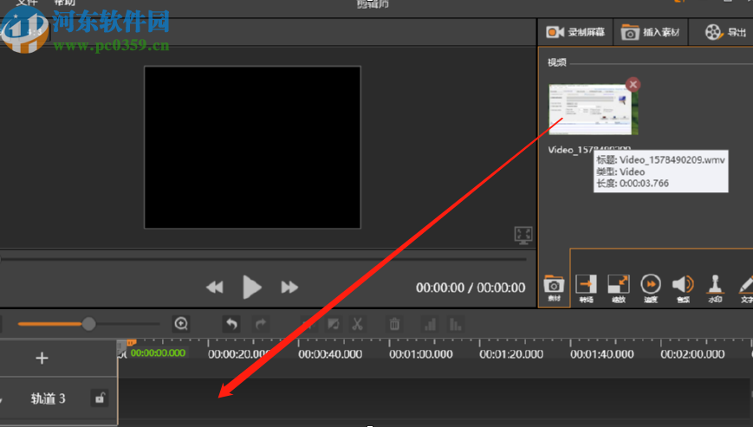
Task: Click the timeline zoom slider handle
Action: [88, 324]
